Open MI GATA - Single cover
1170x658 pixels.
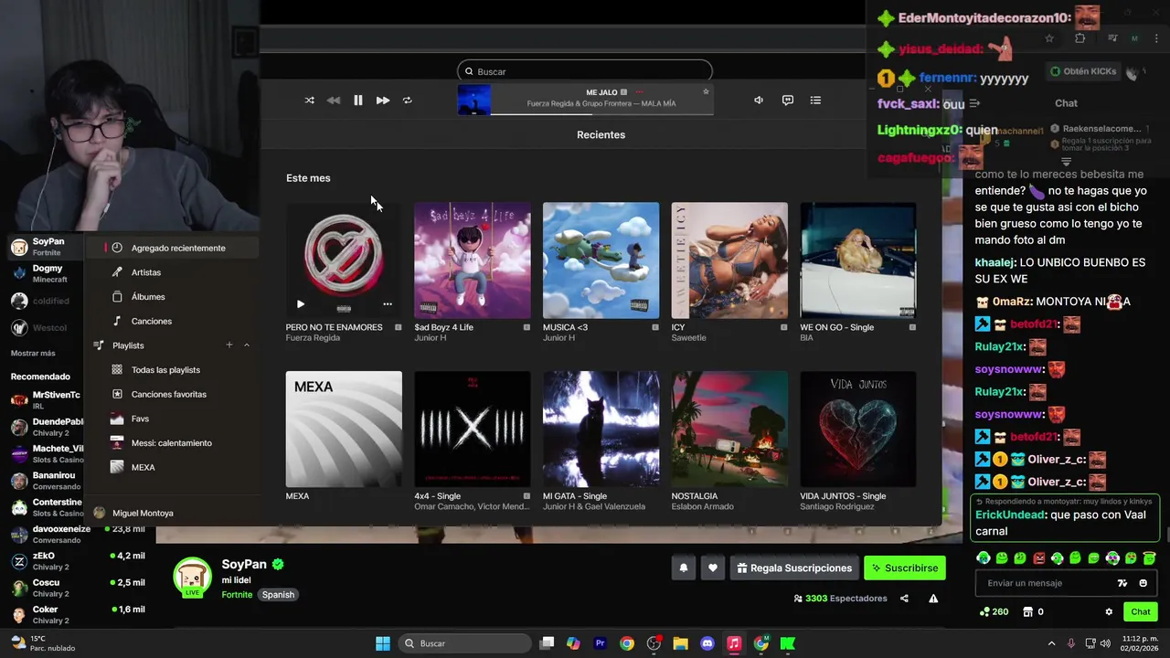pyautogui.click(x=601, y=430)
